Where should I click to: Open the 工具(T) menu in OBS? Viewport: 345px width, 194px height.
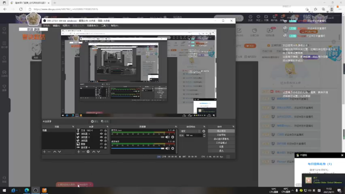point(104,26)
